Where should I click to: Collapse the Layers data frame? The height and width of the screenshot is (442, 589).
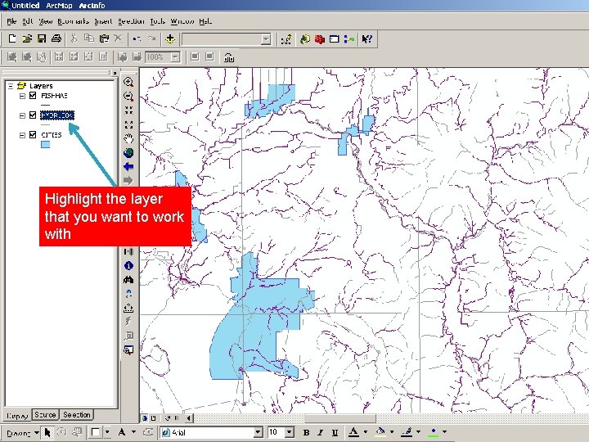coord(11,86)
